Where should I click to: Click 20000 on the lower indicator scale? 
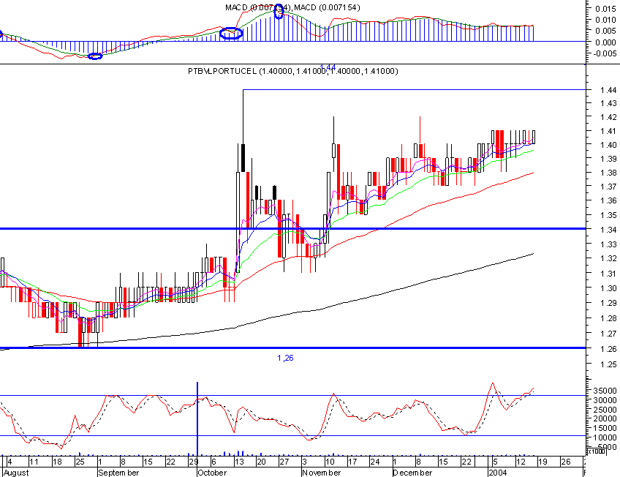pyautogui.click(x=605, y=419)
